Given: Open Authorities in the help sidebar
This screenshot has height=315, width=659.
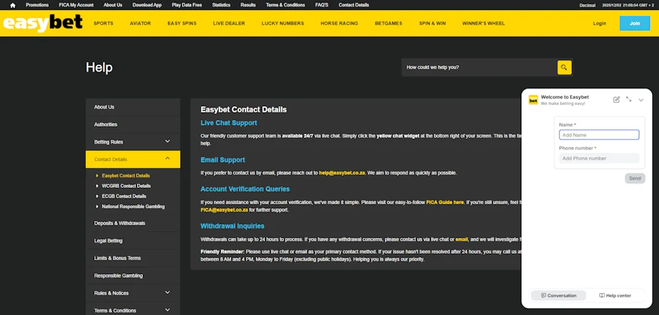Looking at the screenshot, I should pyautogui.click(x=133, y=125).
